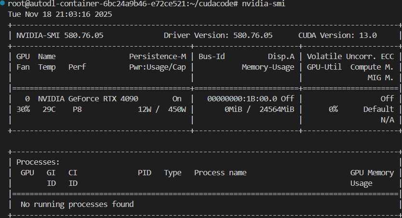This screenshot has width=402, height=218.
Task: Click the GPU temperature 29C reading
Action: pos(49,109)
